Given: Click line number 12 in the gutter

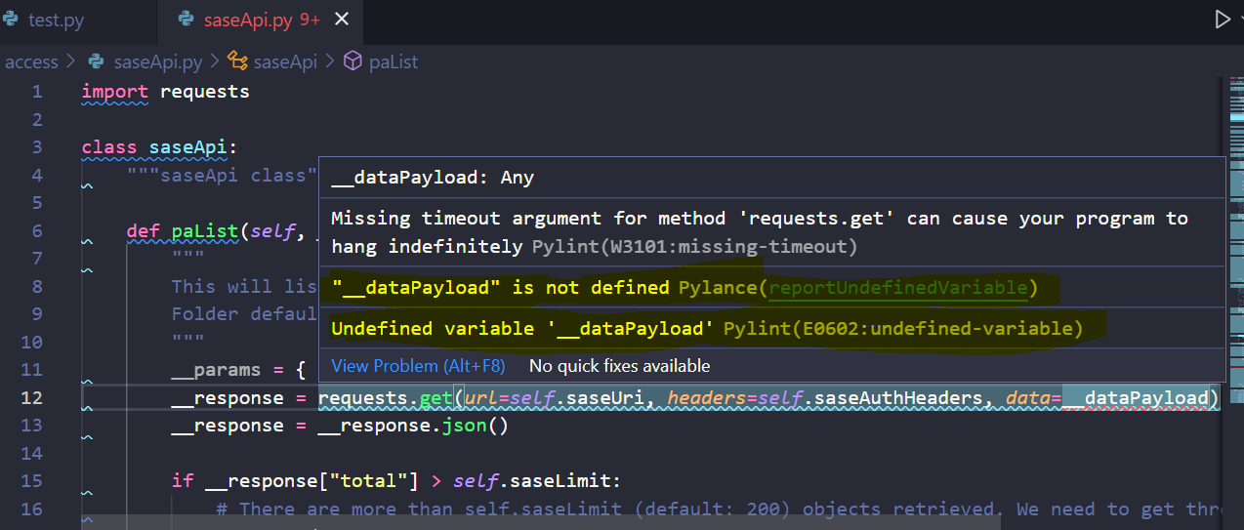Looking at the screenshot, I should click(31, 397).
